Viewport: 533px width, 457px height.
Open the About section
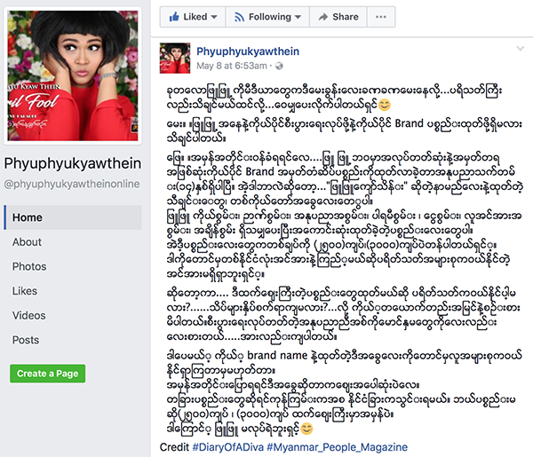(27, 242)
